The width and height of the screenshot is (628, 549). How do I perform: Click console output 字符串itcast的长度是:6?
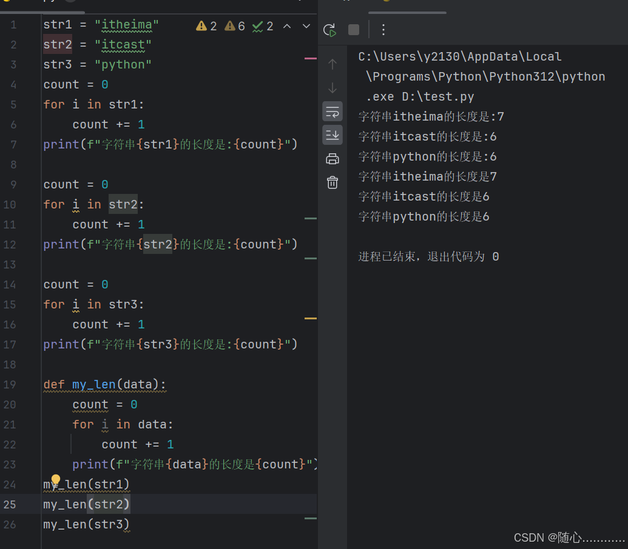[428, 137]
